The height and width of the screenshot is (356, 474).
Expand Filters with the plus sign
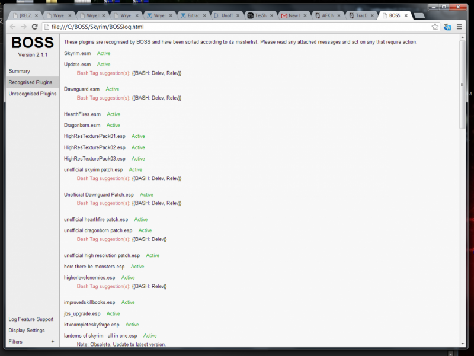53,342
